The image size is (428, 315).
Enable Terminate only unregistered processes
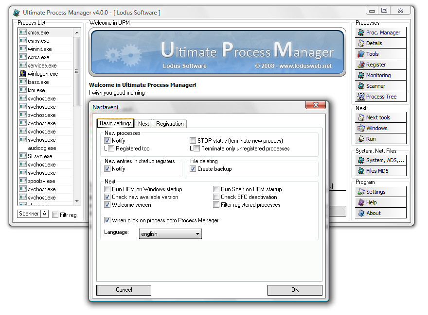tap(197, 149)
